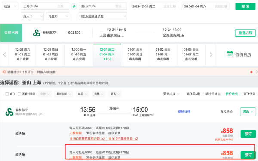Click the Spring Airlines logo in selected outbound flight

coord(37,33)
